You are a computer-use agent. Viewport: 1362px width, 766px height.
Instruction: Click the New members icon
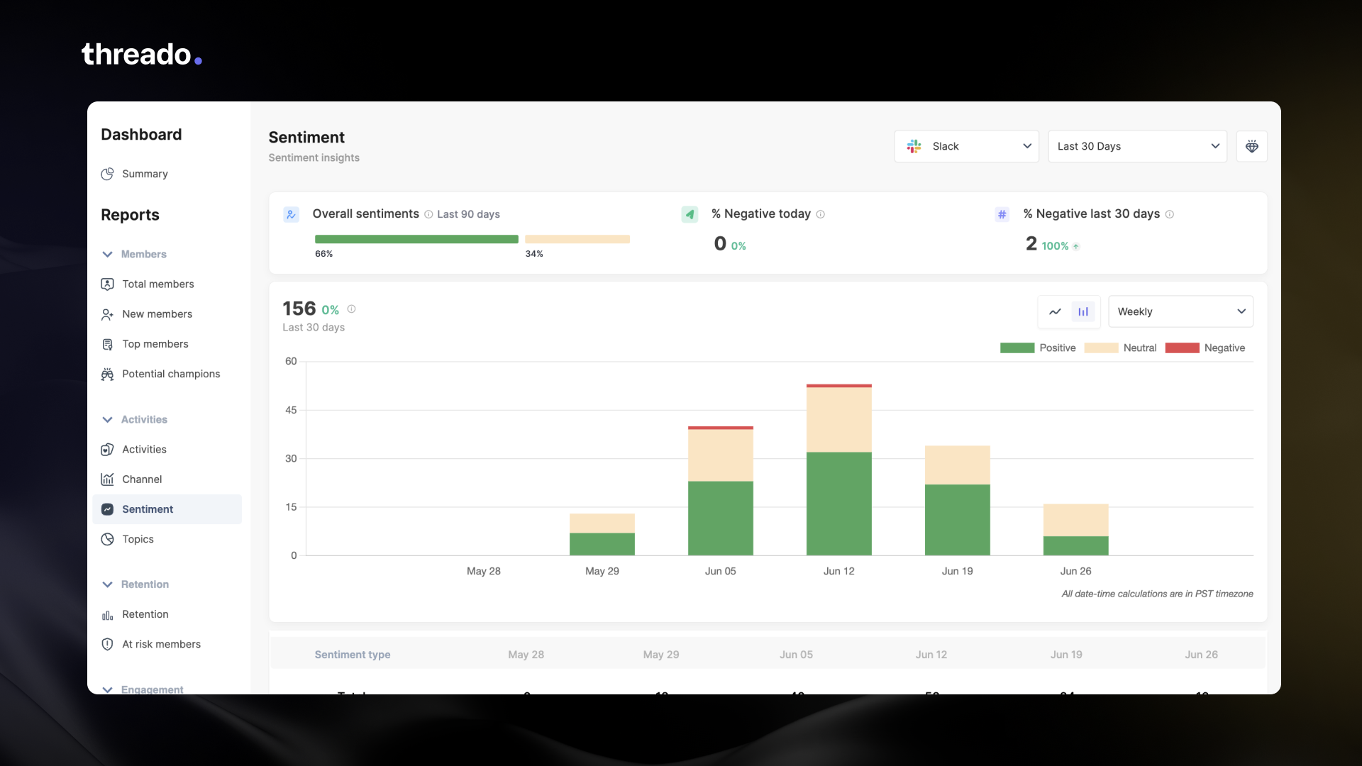[107, 314]
